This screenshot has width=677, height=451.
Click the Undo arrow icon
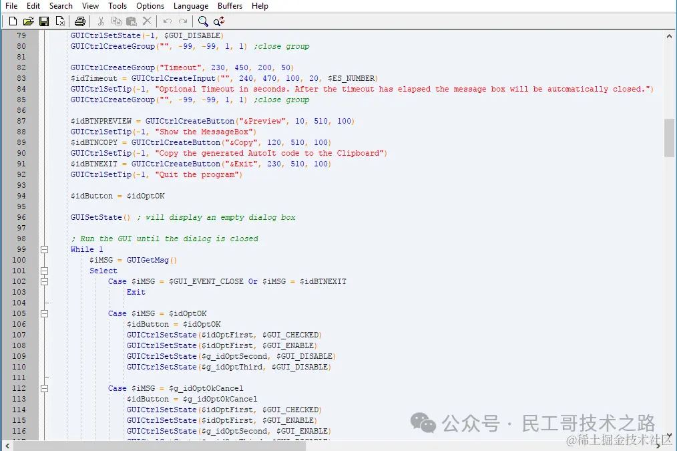[168, 21]
